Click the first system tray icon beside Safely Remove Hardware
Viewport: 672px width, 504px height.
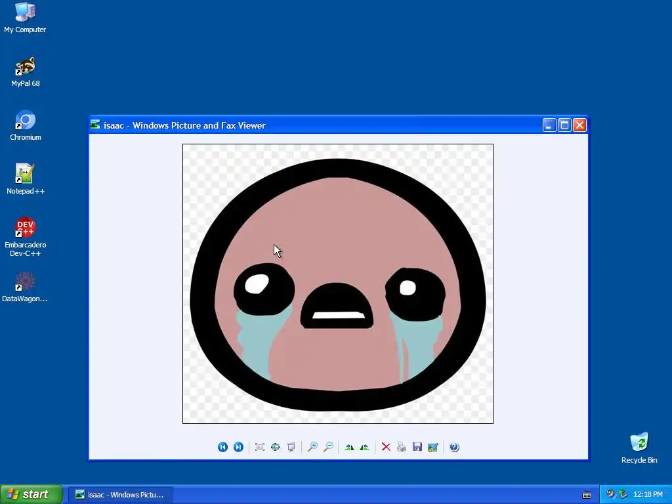pyautogui.click(x=610, y=494)
